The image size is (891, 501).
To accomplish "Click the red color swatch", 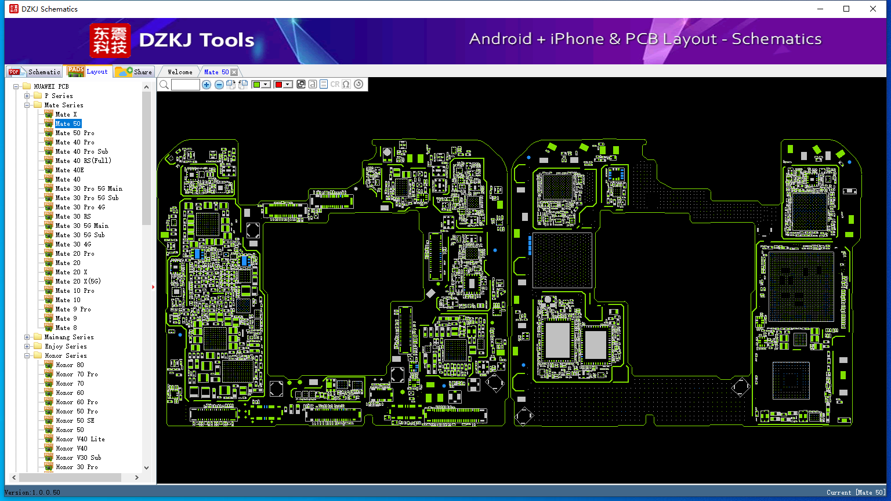I will point(278,85).
